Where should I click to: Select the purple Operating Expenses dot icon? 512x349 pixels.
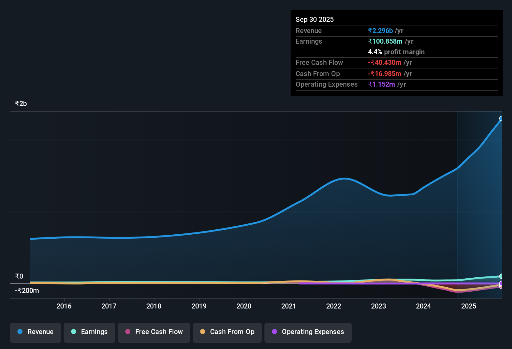click(274, 332)
